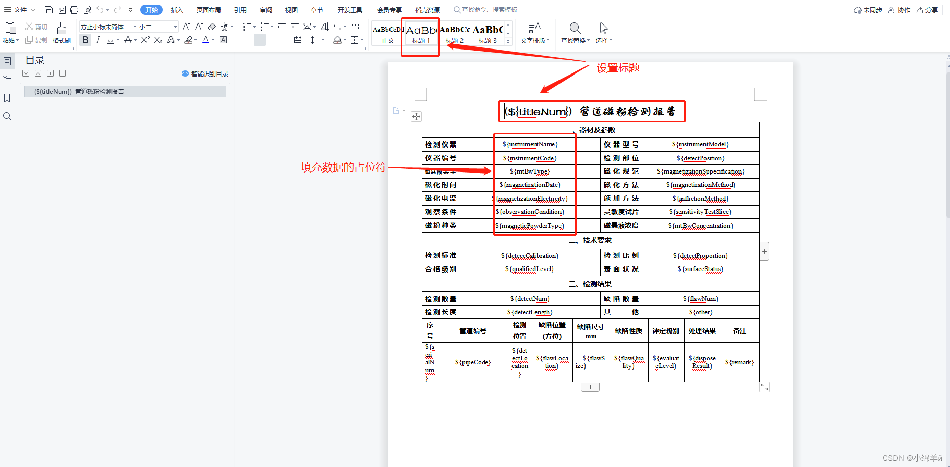
Task: Toggle align left
Action: point(247,40)
